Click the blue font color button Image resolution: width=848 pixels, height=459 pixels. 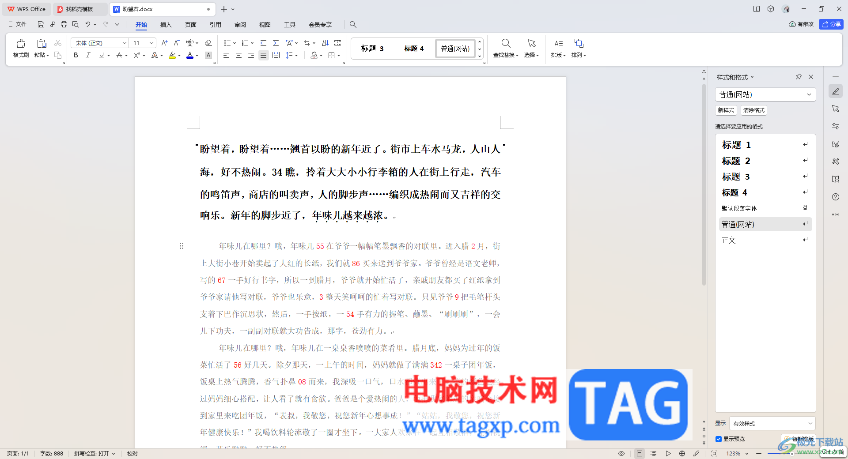tap(190, 55)
